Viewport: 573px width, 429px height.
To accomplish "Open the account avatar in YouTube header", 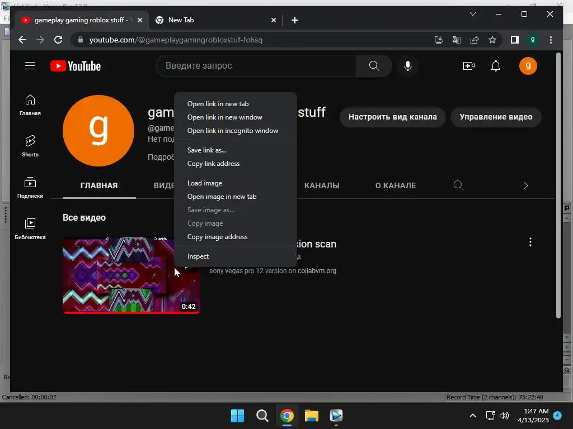I will click(x=528, y=66).
